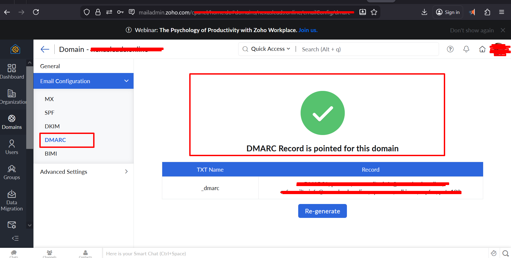Click the Smart Chat input field

pos(187,253)
